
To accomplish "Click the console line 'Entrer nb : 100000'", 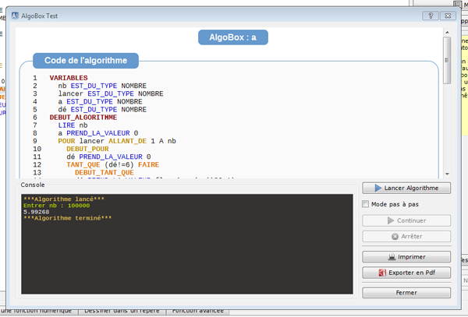I will [57, 206].
